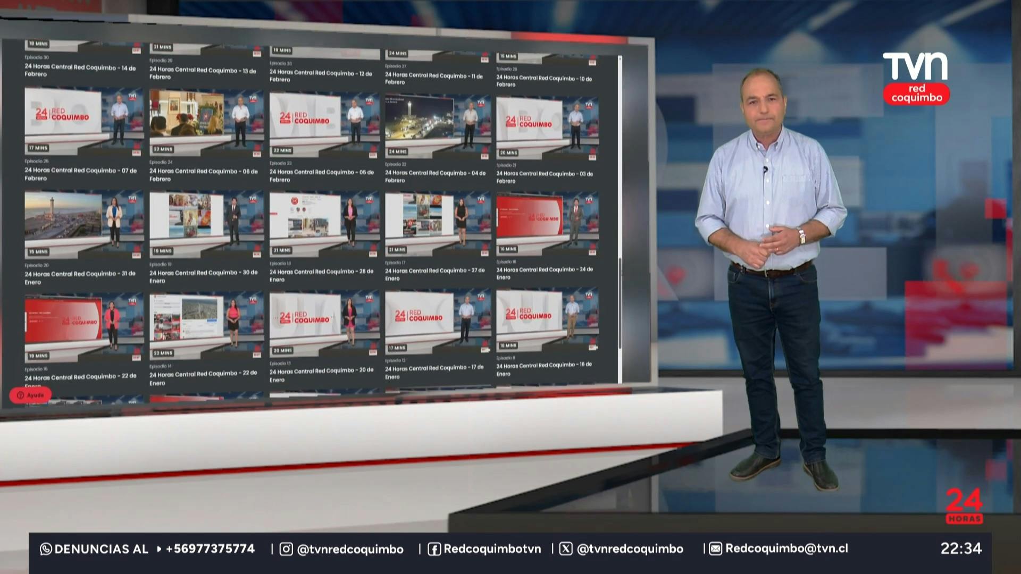Open the 03 de Febrero episode title
The width and height of the screenshot is (1021, 574).
click(x=545, y=177)
